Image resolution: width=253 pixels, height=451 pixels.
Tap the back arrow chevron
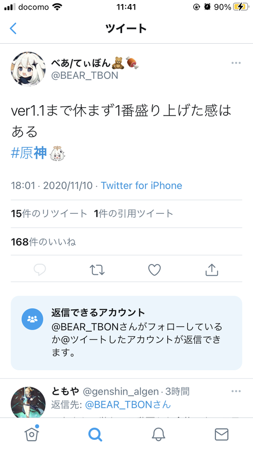tap(13, 28)
